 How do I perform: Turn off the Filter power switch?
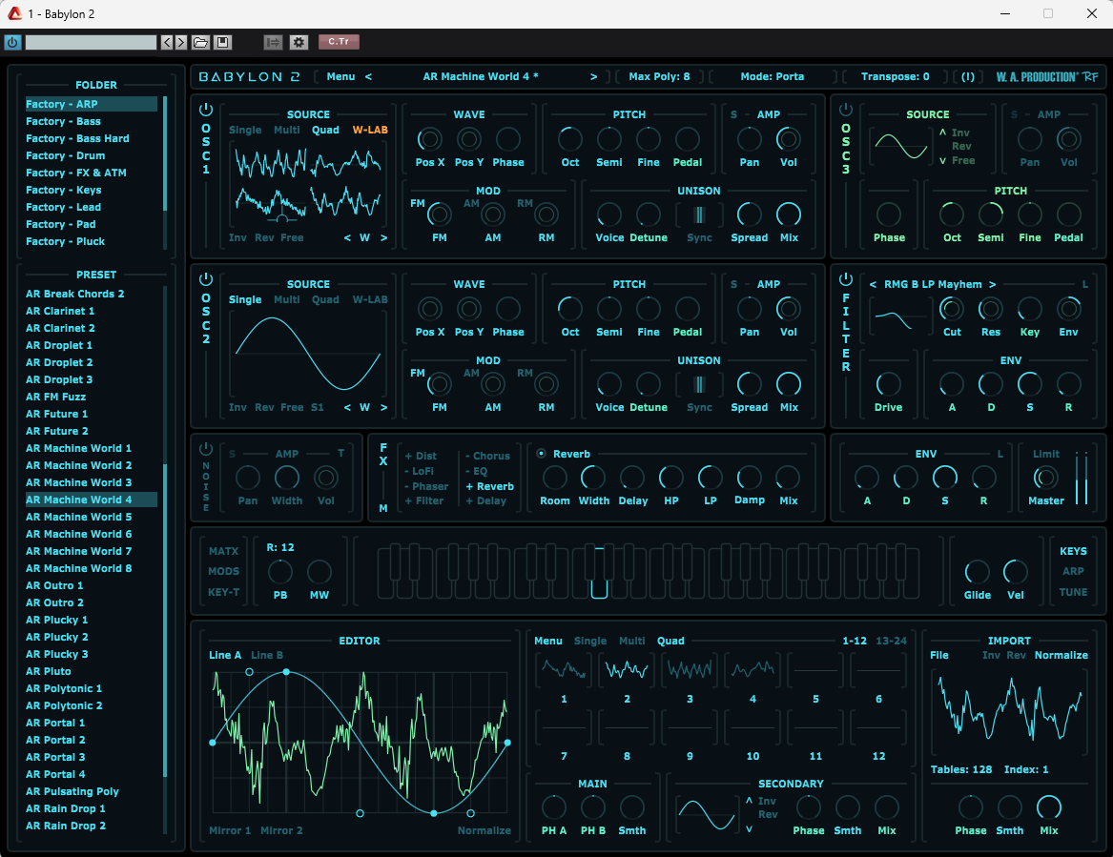click(845, 279)
